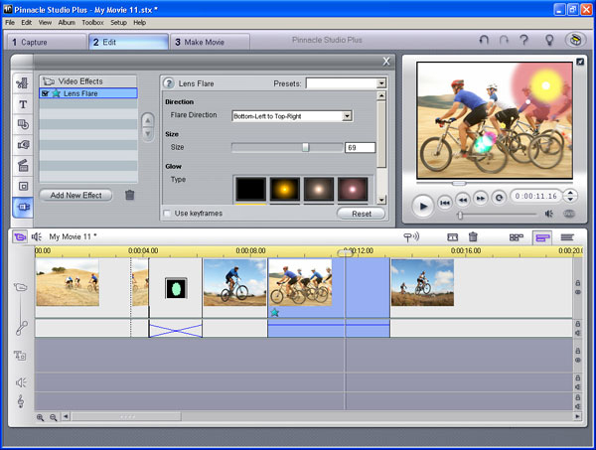The image size is (596, 450).
Task: Click the Play button in preview
Action: (x=422, y=206)
